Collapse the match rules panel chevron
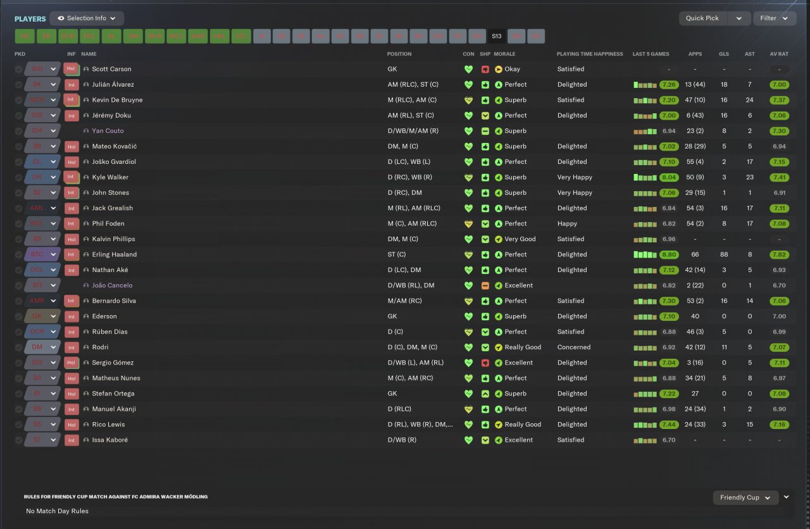Image resolution: width=810 pixels, height=529 pixels. coord(786,497)
